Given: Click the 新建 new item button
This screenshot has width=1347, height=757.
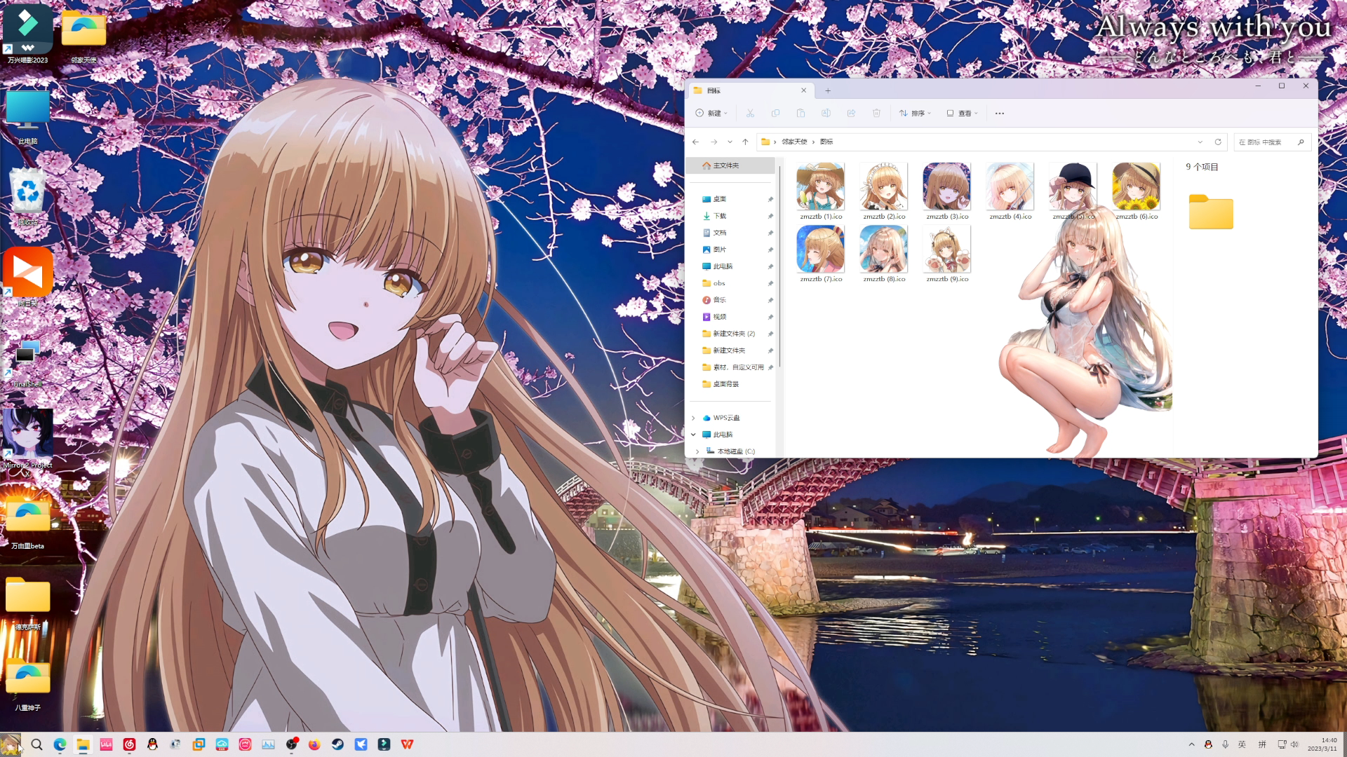Looking at the screenshot, I should [711, 113].
